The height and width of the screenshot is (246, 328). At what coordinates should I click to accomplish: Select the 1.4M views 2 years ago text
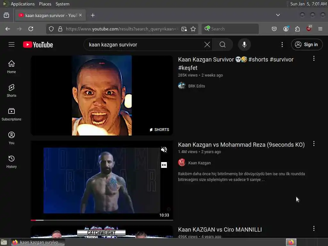pyautogui.click(x=199, y=152)
